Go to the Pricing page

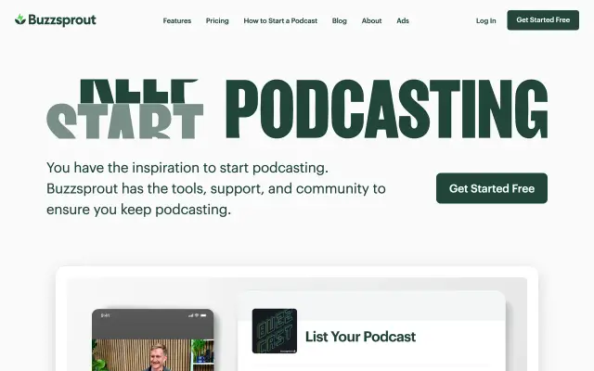pos(217,20)
